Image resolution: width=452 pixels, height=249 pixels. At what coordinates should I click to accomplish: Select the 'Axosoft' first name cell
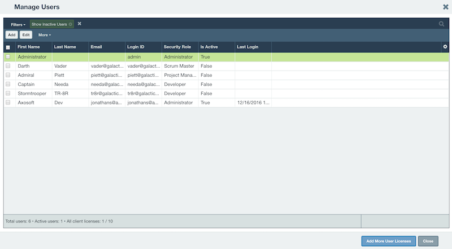tap(34, 102)
